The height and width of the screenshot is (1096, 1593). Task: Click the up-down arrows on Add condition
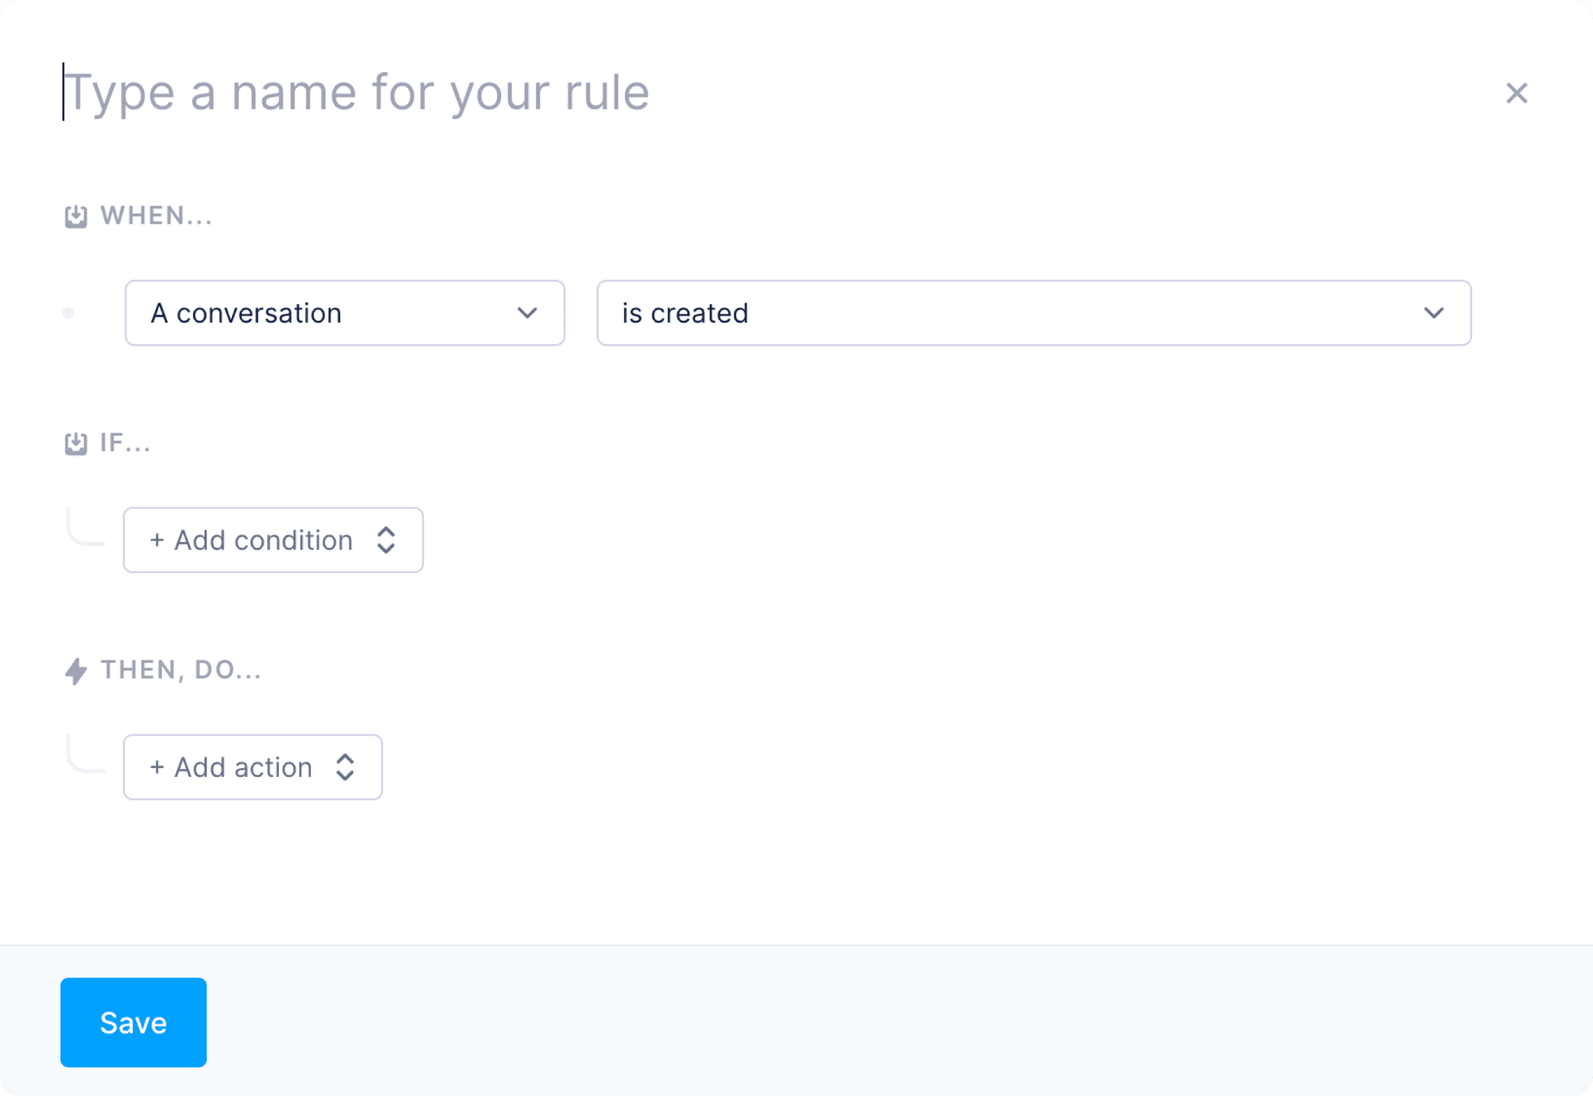pyautogui.click(x=386, y=540)
